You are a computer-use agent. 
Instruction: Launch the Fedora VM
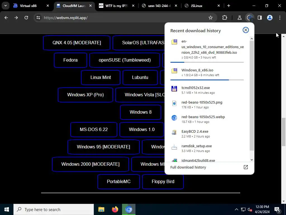point(70,60)
